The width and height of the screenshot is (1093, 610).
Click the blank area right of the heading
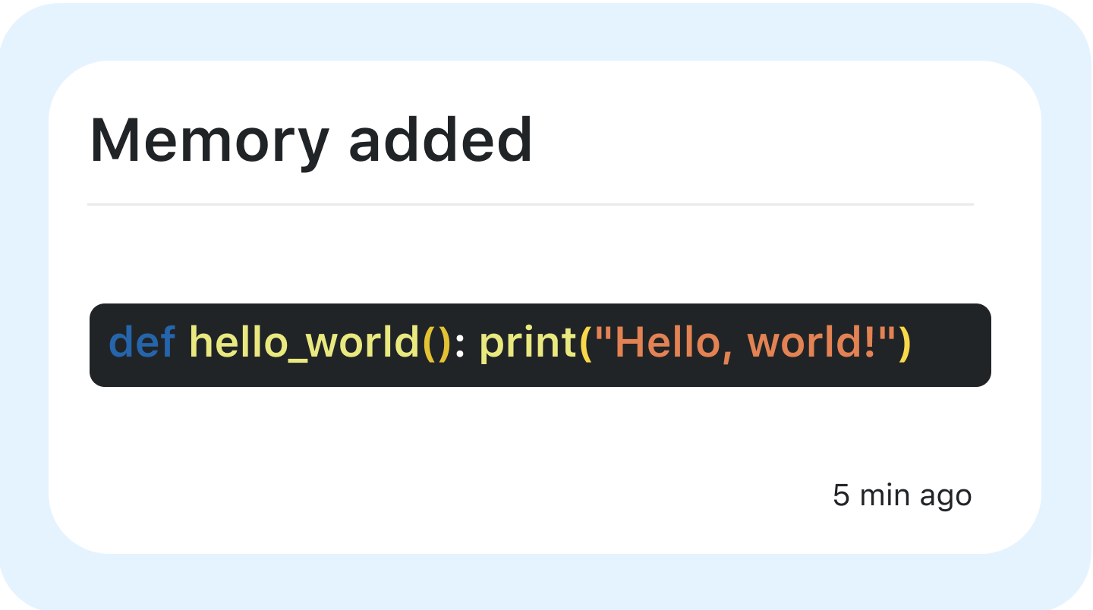pyautogui.click(x=759, y=141)
